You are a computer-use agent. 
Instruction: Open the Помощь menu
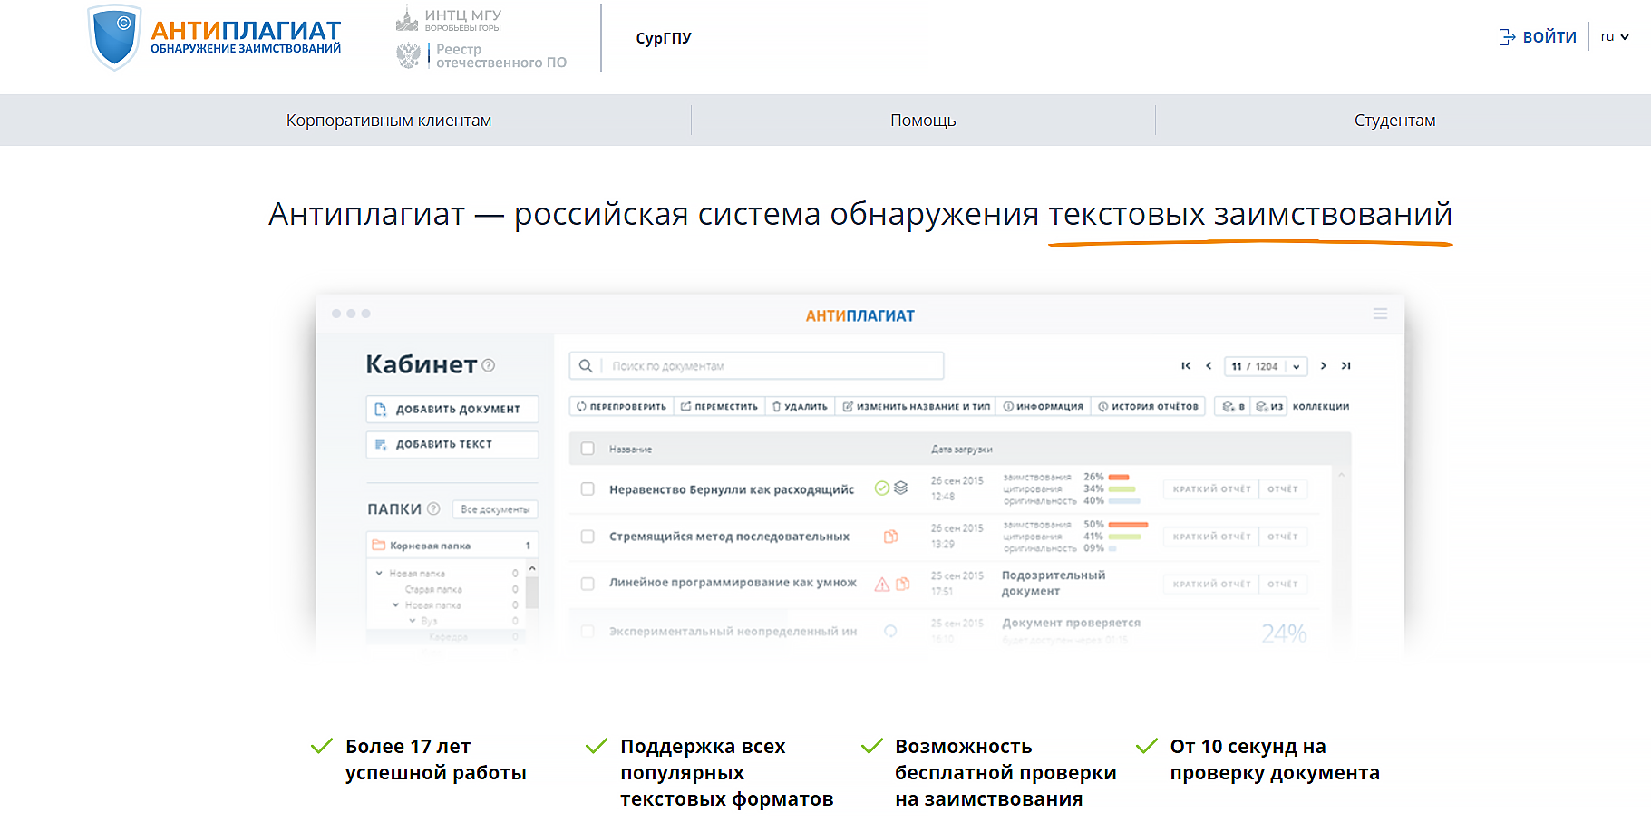923,121
